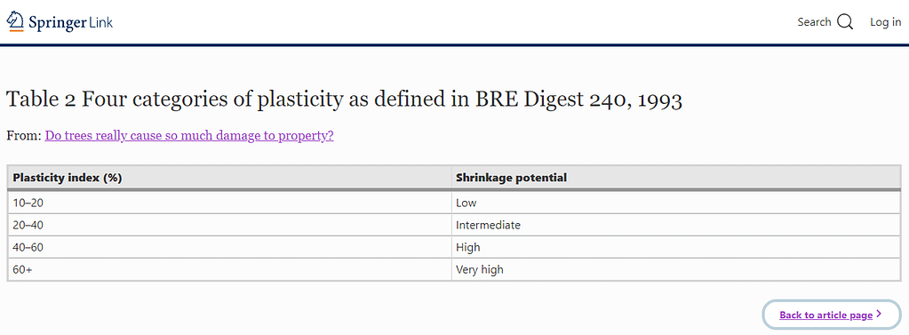The image size is (909, 335).
Task: Select the 40–60 plasticity cell
Action: pos(229,247)
